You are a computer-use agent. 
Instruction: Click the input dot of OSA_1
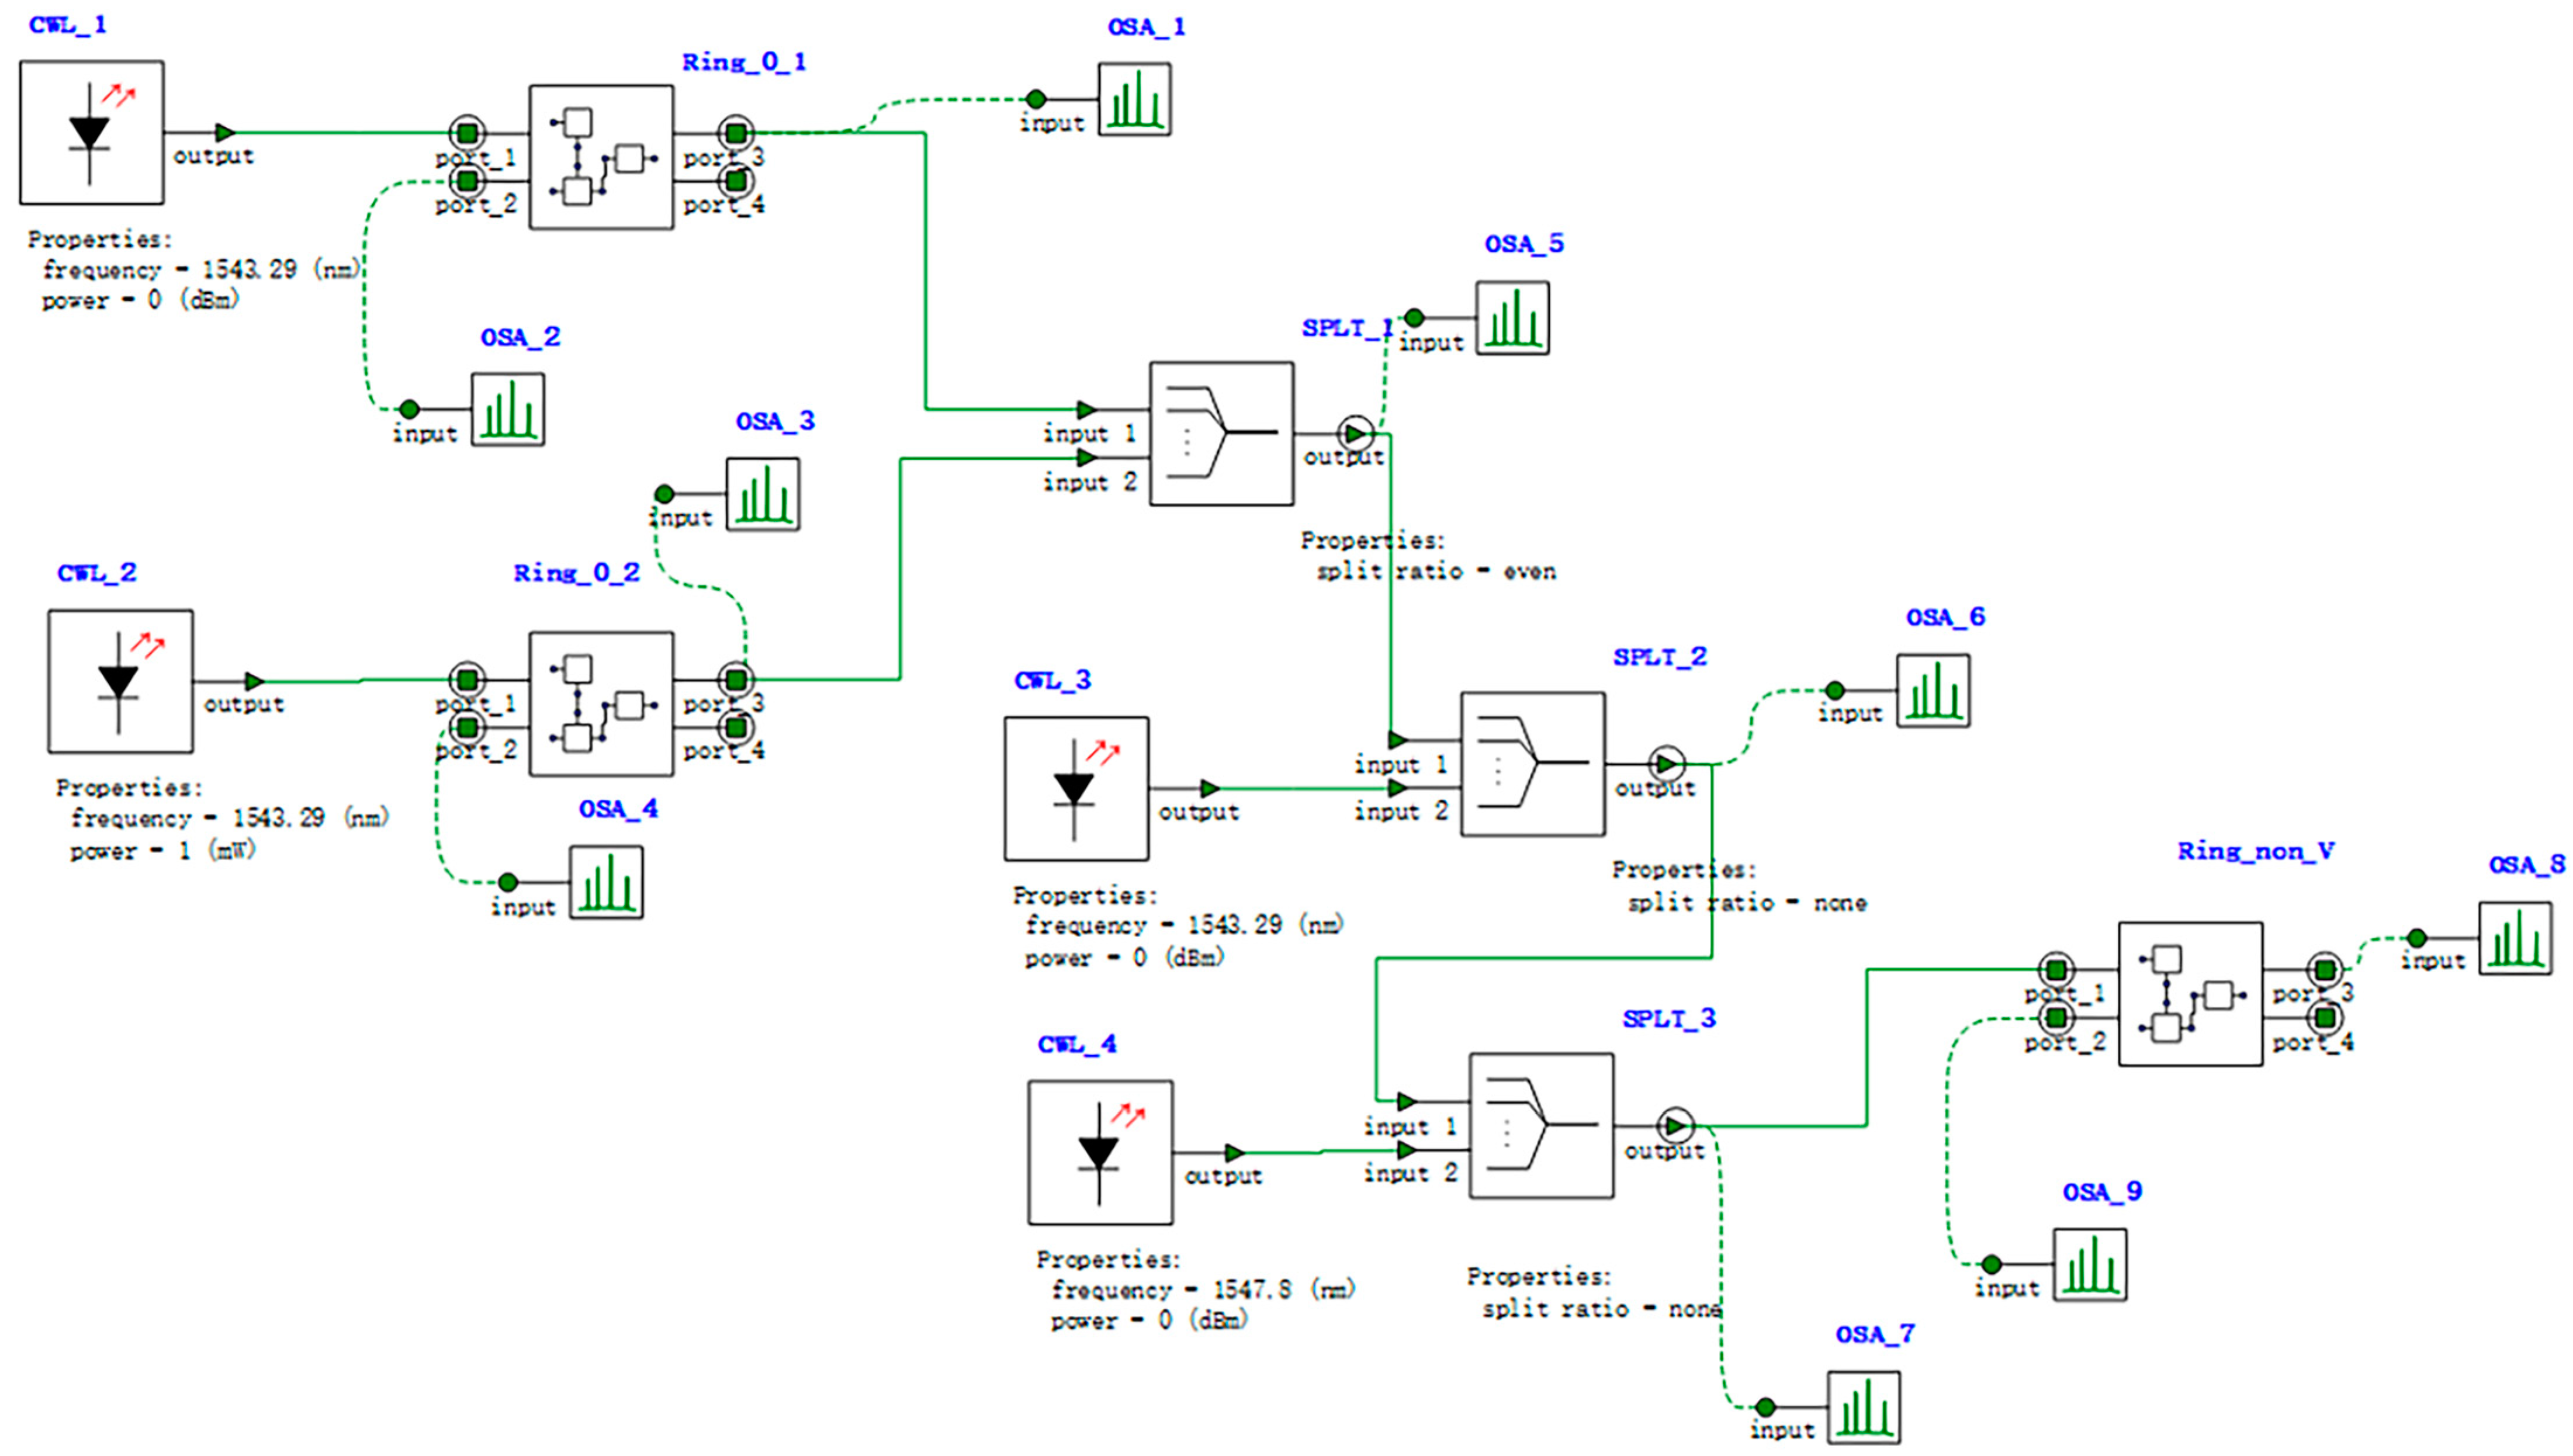coord(1036,99)
